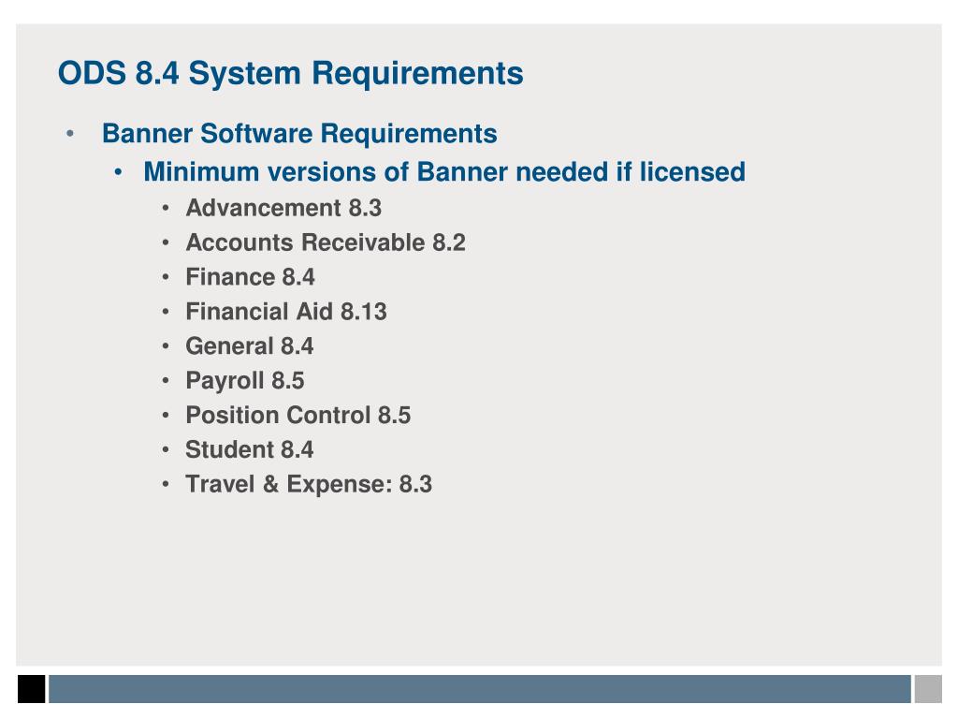Click the 'Payroll 8.5' entry
Image resolution: width=958 pixels, height=719 pixels.
pyautogui.click(x=245, y=381)
